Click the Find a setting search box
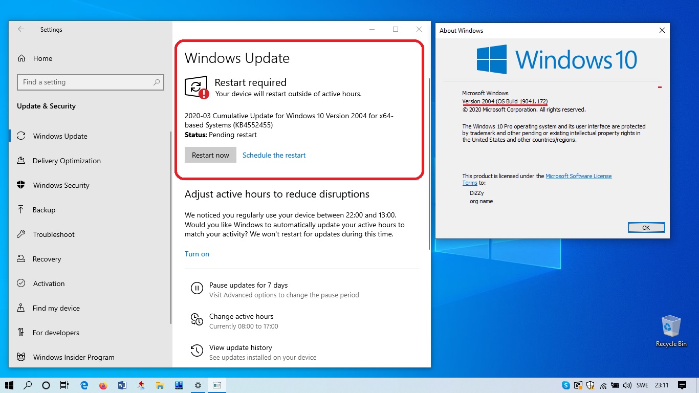 91,82
